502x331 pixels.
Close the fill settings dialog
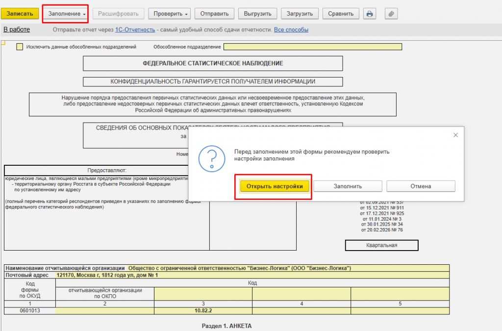(x=455, y=135)
